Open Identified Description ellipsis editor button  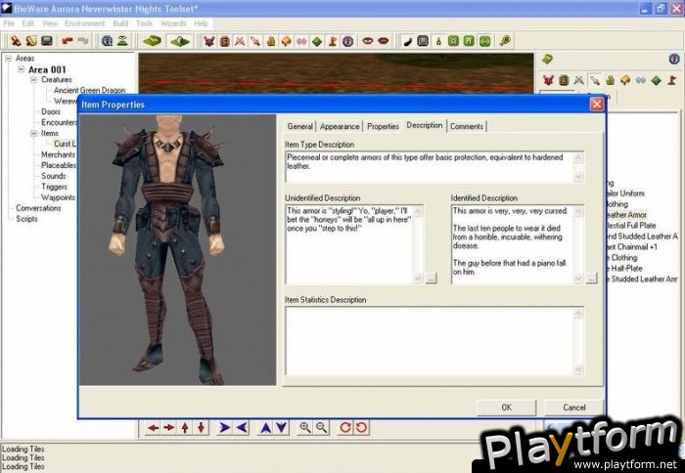591,278
